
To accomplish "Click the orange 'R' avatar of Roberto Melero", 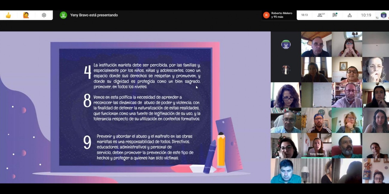I will pyautogui.click(x=266, y=15).
